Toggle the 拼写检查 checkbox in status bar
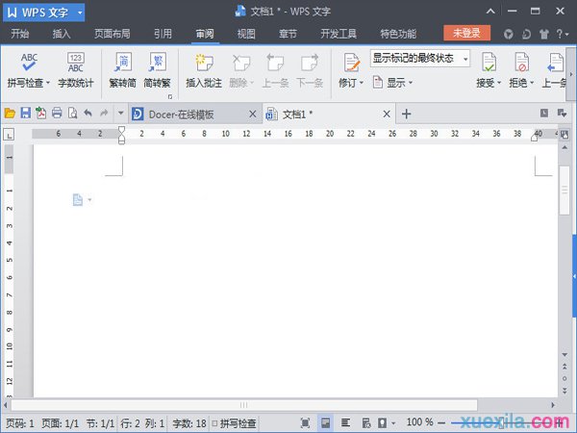Viewport: 577px width, 433px height. click(x=214, y=423)
